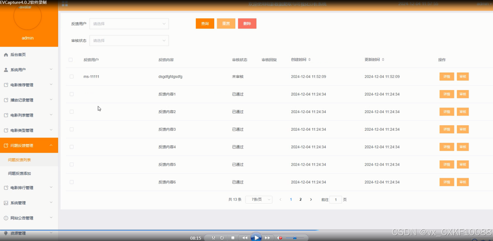493x241 pixels.
Task: Open 电影类型管理 menu label
Action: [x=22, y=130]
